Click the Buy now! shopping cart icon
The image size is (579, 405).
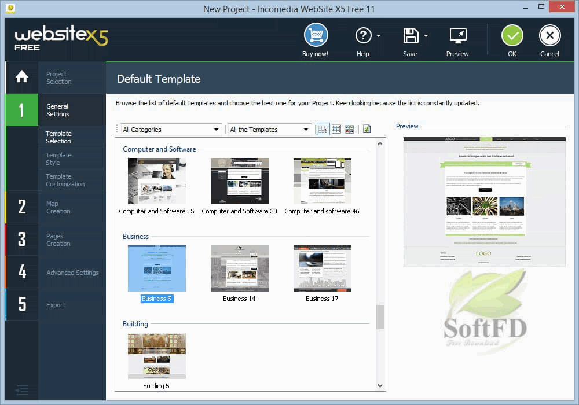coord(316,35)
